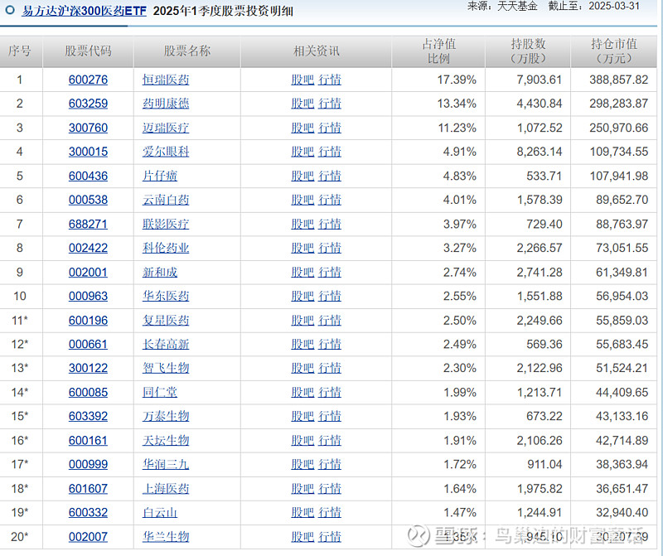Viewport: 663px width, 556px height.
Task: Open 行情 link in 爱尔眼科 row
Action: coord(329,152)
